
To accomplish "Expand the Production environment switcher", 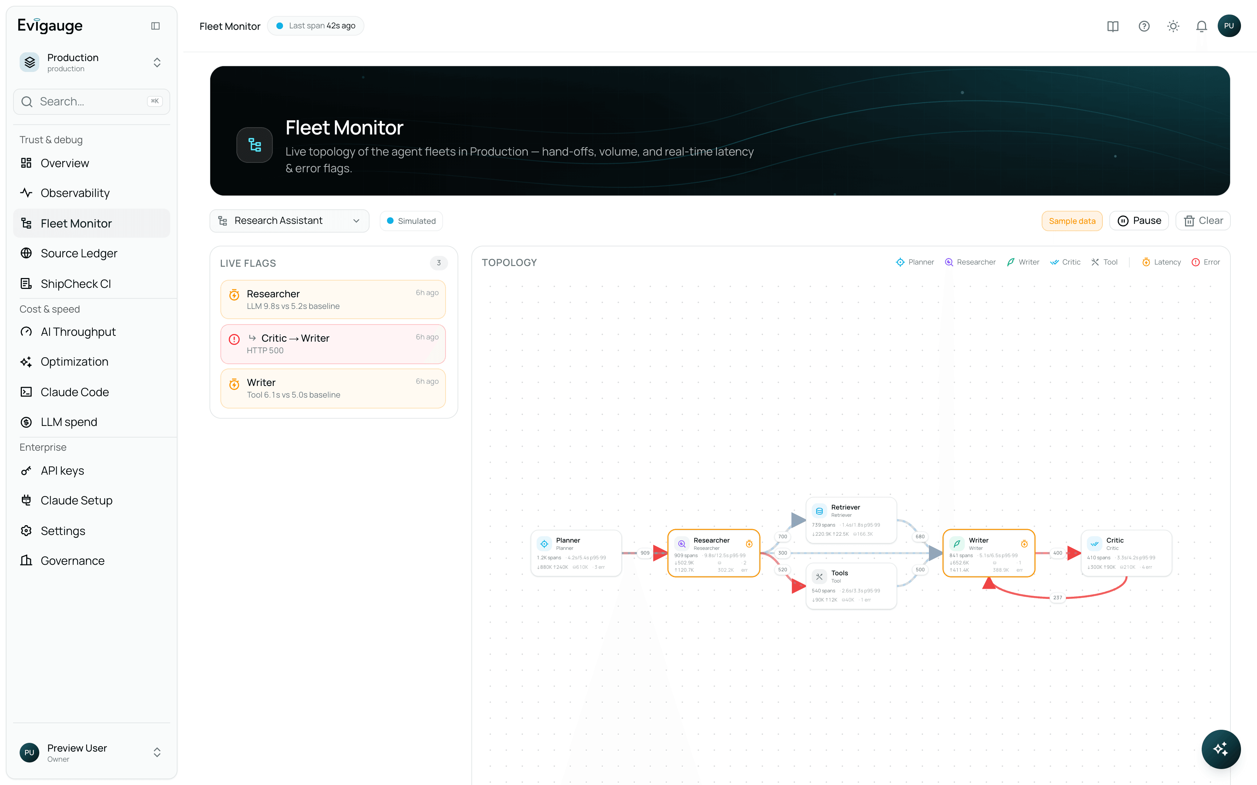I will [x=91, y=62].
